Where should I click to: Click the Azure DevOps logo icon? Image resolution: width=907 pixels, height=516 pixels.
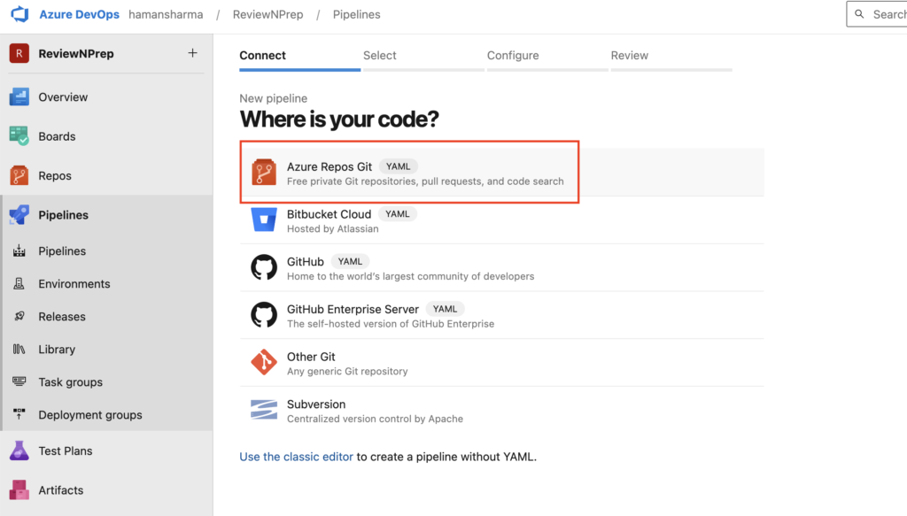pyautogui.click(x=19, y=14)
